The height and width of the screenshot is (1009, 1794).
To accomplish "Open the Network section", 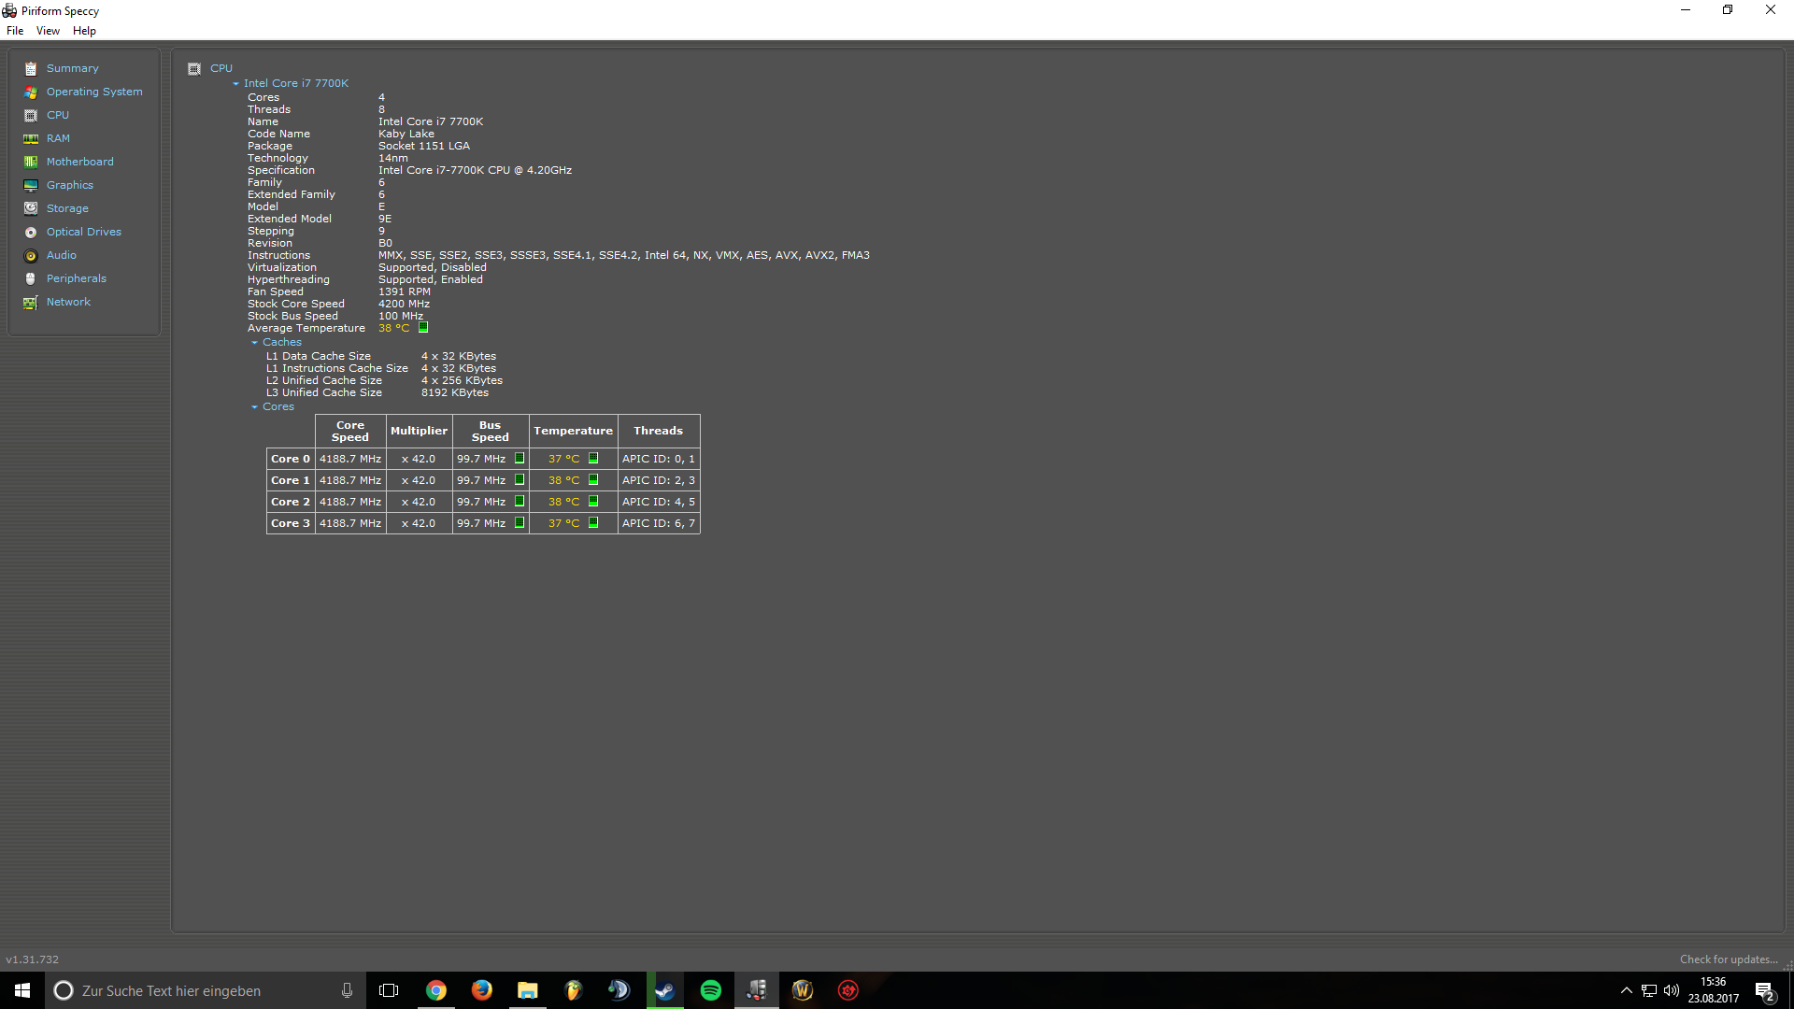I will tap(69, 302).
